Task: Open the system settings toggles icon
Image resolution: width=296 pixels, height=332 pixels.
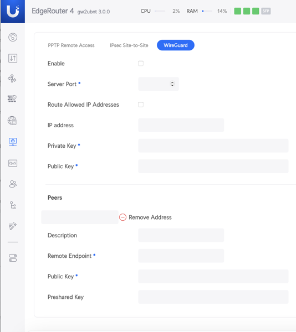Action: (x=13, y=258)
